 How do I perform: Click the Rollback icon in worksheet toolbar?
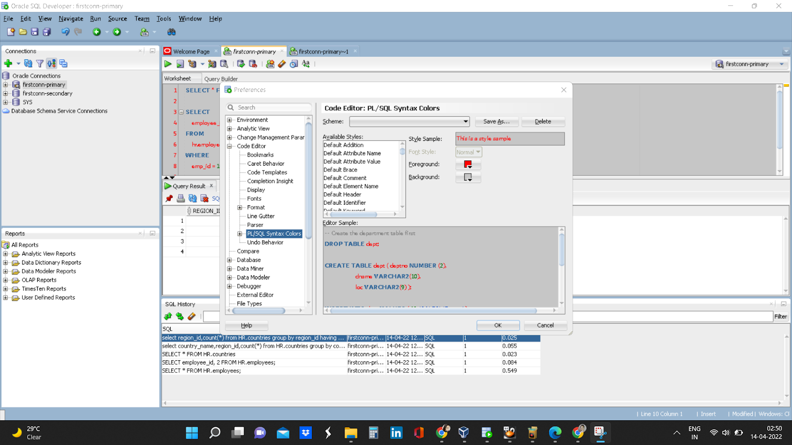pos(253,64)
